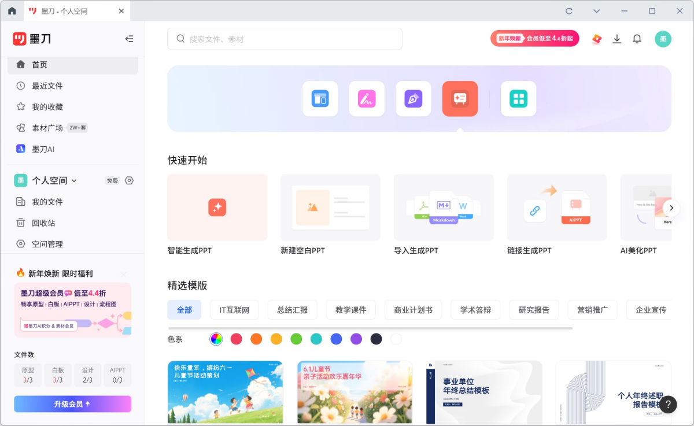Screen dimensions: 694x426
Task: Select the pink whiteboard tool icon
Action: (367, 99)
